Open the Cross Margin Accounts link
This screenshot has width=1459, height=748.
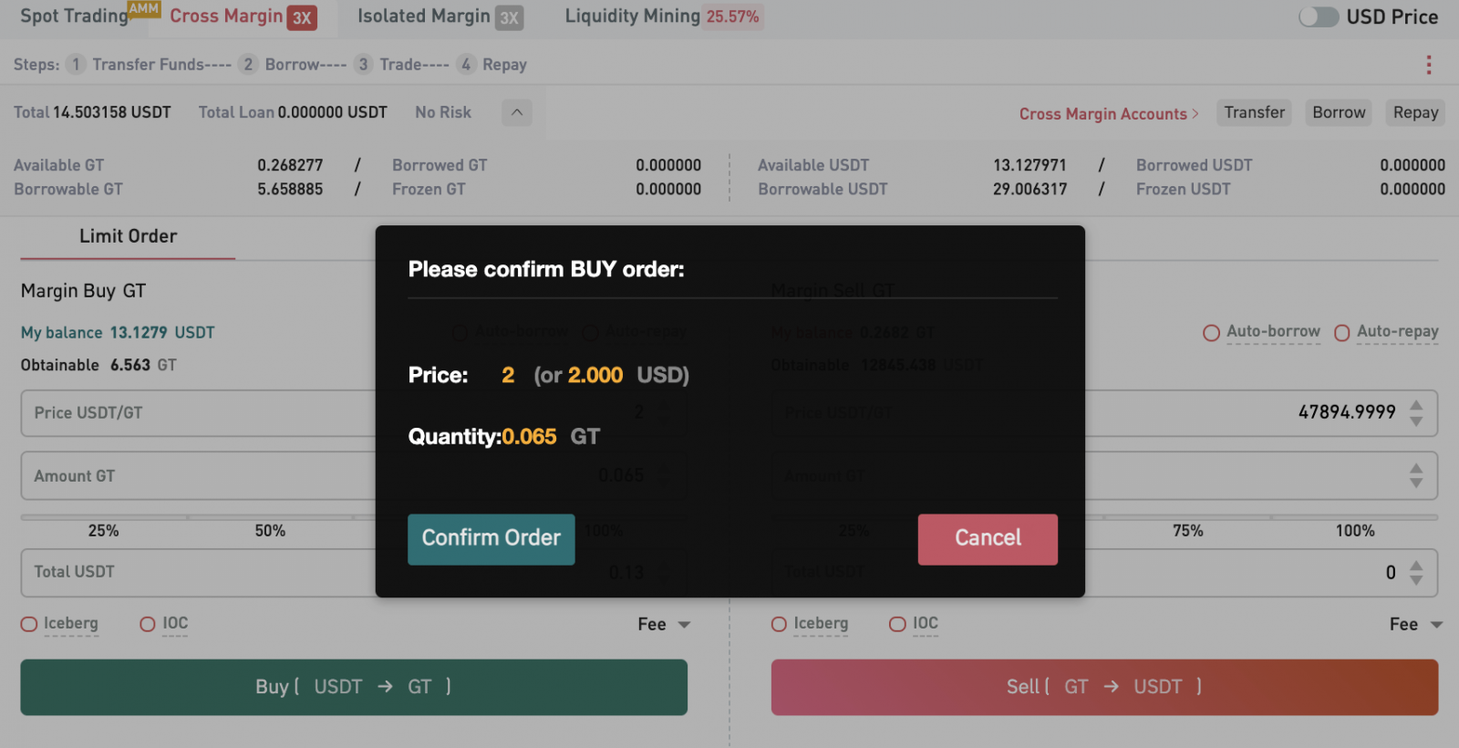click(1109, 114)
